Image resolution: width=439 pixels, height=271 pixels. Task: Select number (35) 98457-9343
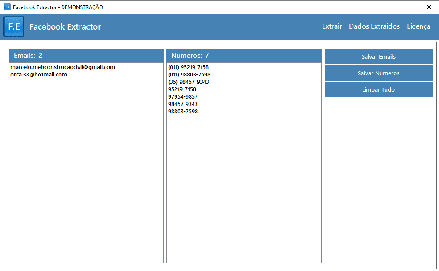pyautogui.click(x=189, y=82)
